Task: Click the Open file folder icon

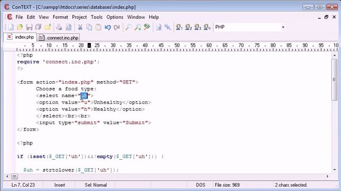Action: (20, 27)
